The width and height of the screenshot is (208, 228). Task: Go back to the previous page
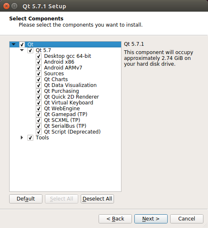[115, 219]
